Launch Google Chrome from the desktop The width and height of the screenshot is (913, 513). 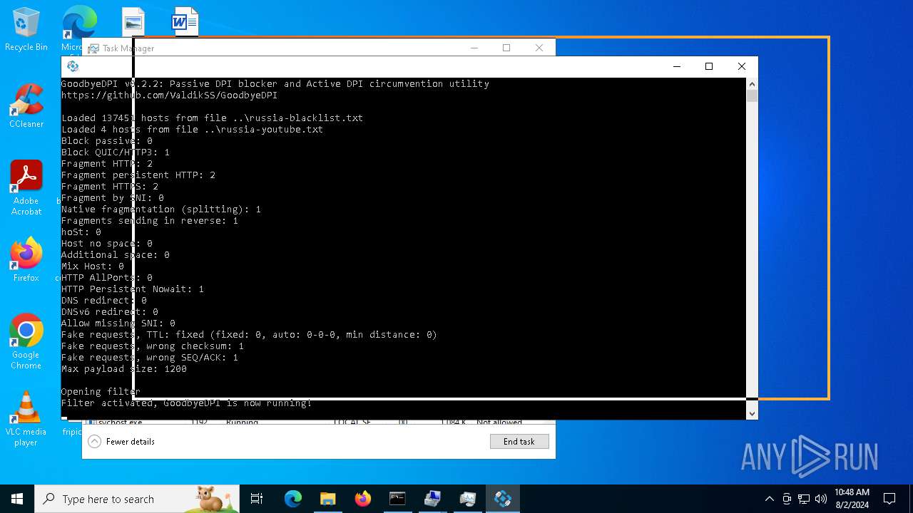[x=26, y=342]
